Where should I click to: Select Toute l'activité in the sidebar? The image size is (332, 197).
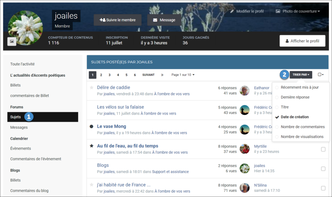pos(22,64)
